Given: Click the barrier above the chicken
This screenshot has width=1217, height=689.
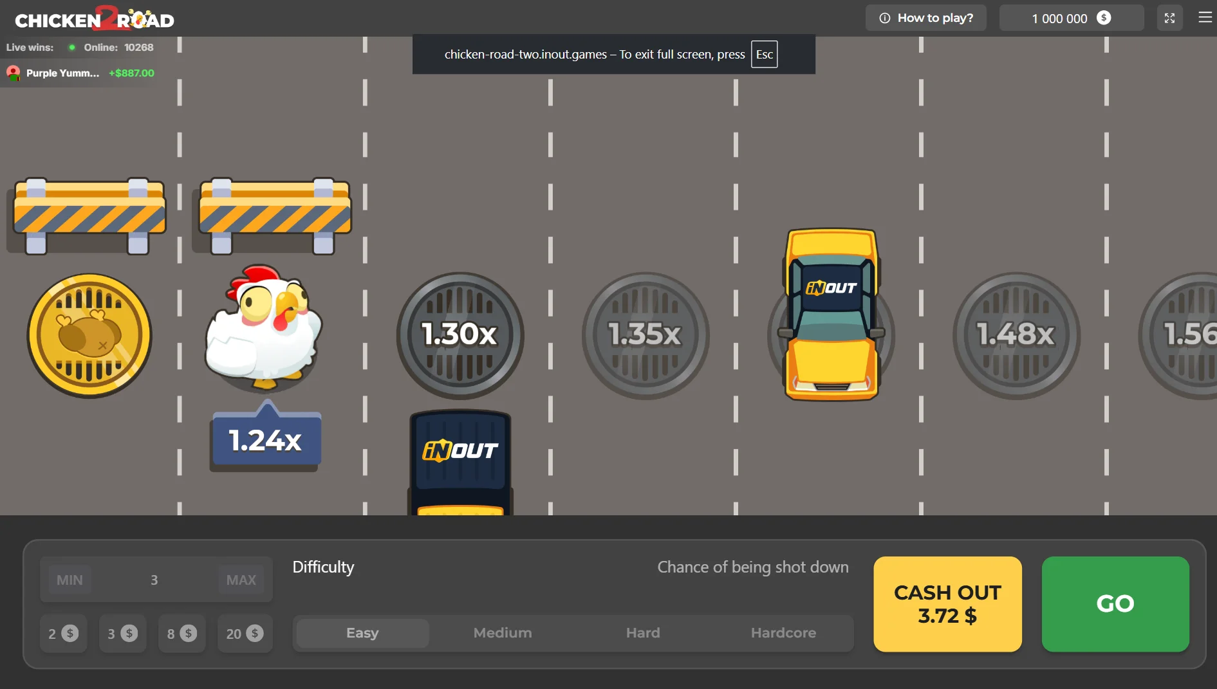Looking at the screenshot, I should [x=275, y=216].
